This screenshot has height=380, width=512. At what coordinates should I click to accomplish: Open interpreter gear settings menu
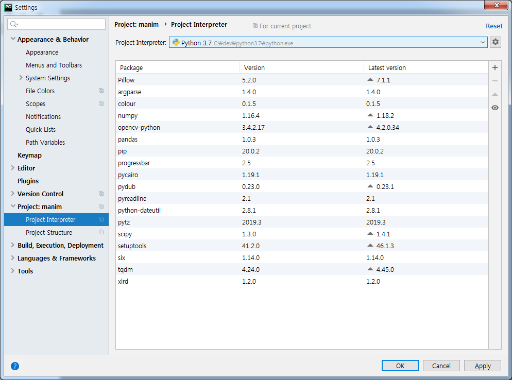[496, 42]
